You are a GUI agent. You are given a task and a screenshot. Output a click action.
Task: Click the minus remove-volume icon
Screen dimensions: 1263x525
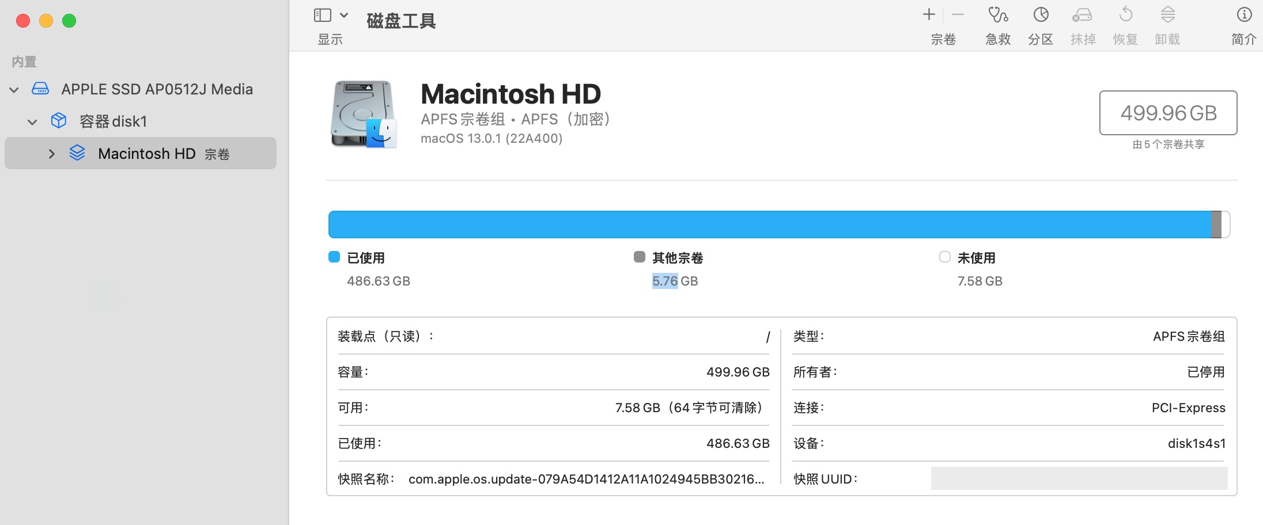point(958,15)
